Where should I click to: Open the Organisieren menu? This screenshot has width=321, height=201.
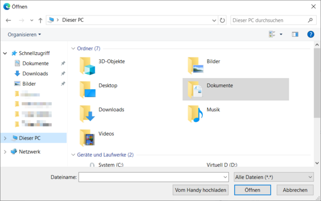[x=25, y=35]
